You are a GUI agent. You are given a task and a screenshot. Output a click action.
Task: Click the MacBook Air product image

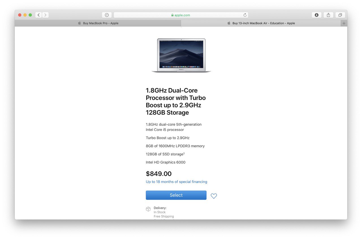coord(181,55)
